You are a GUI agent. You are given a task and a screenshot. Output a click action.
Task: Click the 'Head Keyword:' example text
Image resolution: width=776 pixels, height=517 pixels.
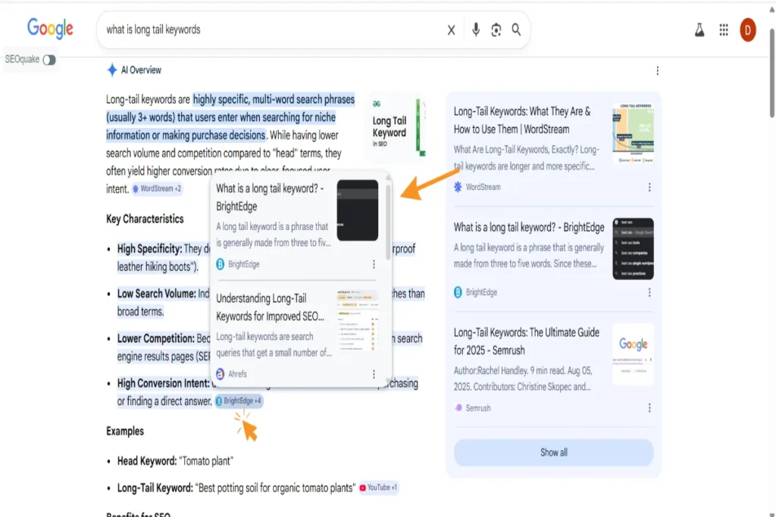tap(146, 461)
